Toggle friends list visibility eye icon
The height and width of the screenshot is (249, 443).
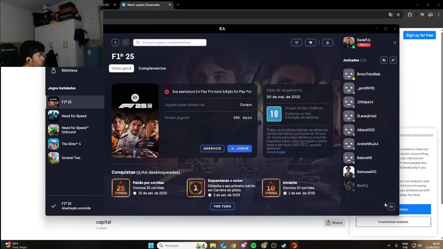[384, 60]
